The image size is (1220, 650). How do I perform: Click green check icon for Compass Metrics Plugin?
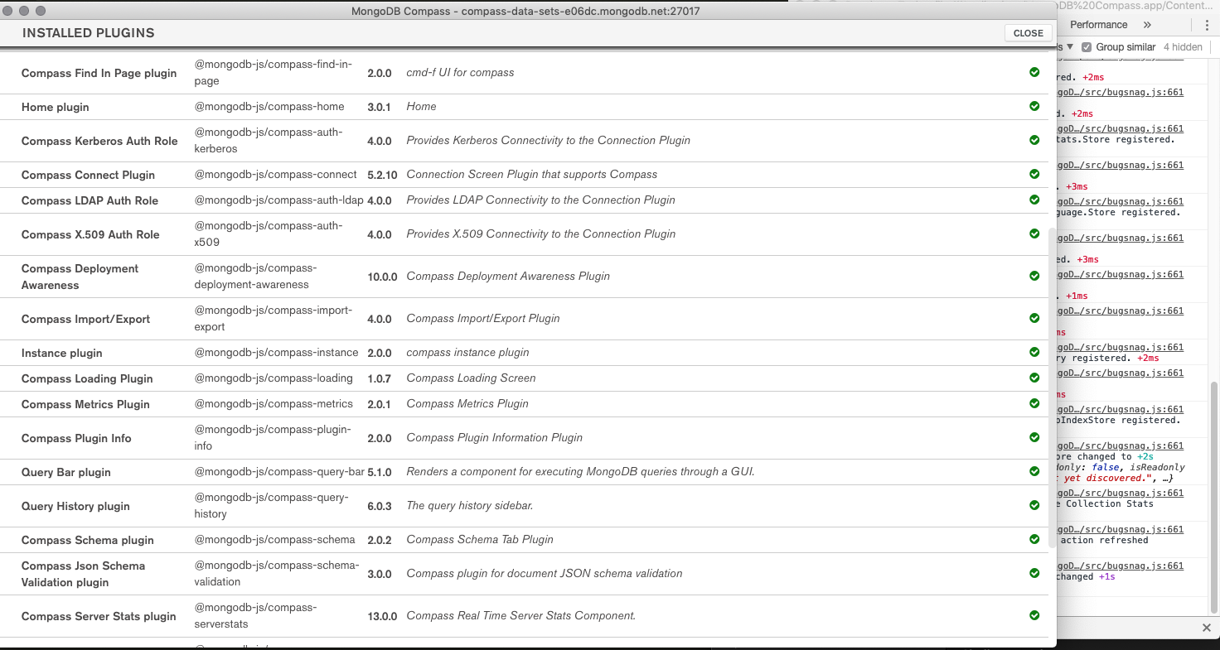(1034, 403)
